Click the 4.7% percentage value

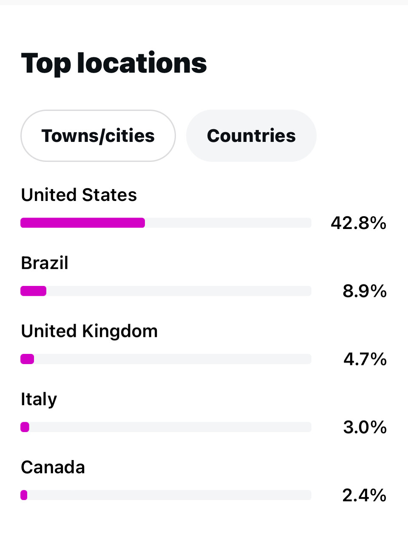(x=365, y=359)
